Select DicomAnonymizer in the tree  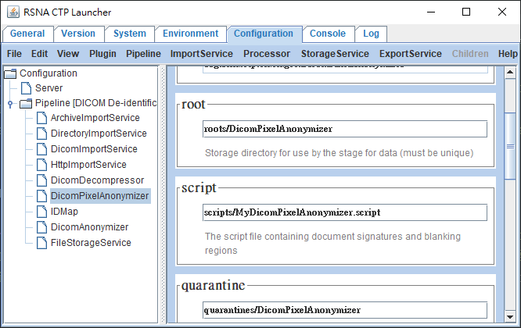coord(89,226)
